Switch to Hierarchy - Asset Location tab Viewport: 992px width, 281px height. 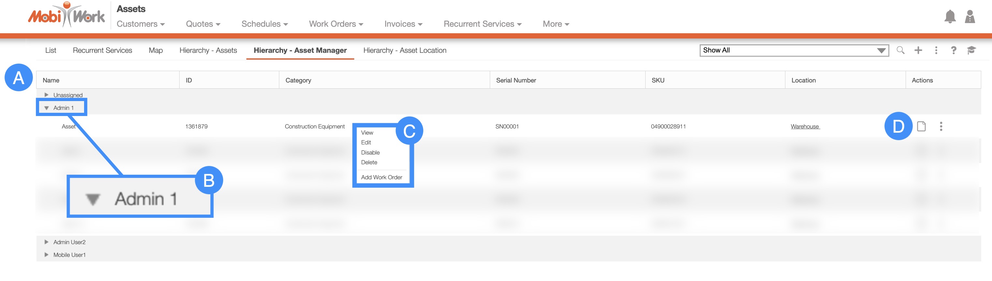[x=405, y=51]
